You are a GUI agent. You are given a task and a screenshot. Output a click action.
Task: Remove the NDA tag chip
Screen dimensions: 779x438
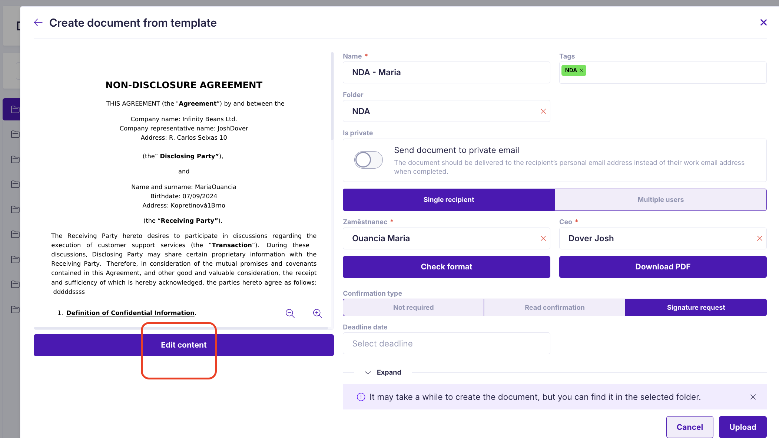click(x=581, y=70)
